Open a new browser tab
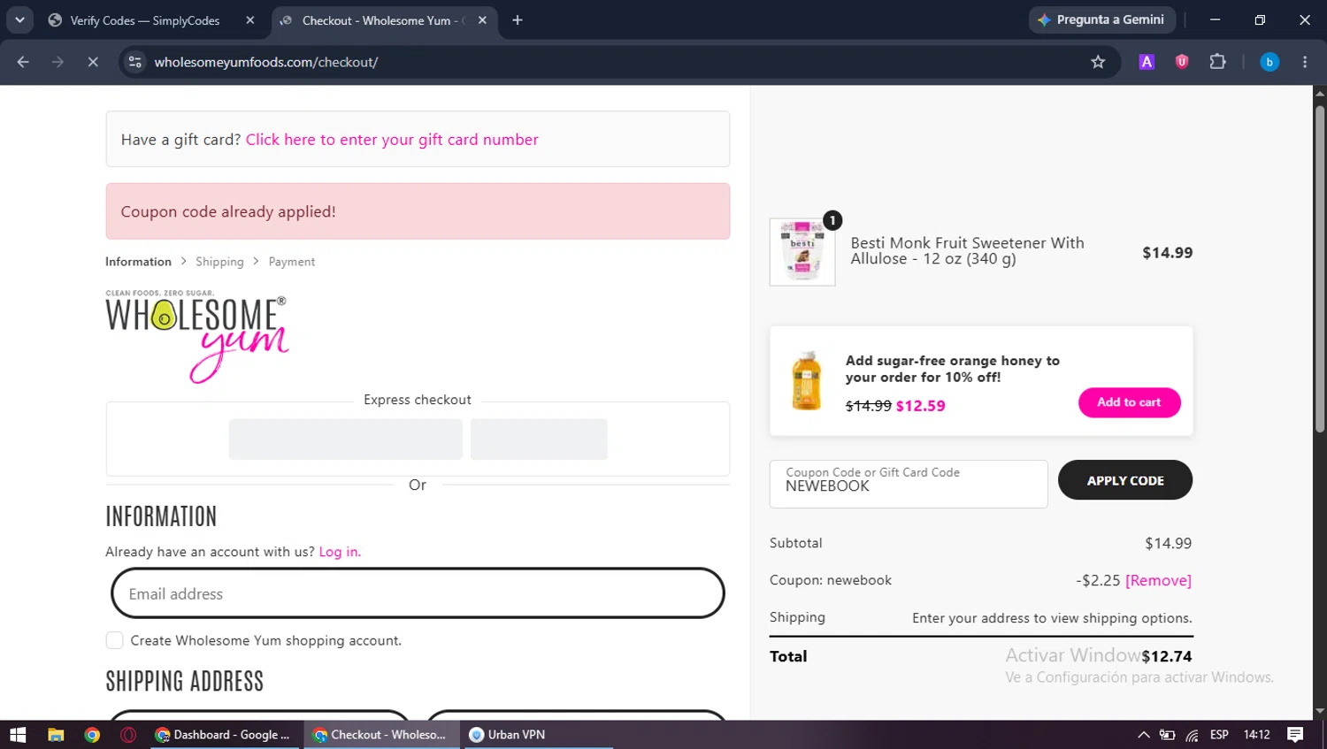This screenshot has width=1327, height=749. pyautogui.click(x=518, y=20)
